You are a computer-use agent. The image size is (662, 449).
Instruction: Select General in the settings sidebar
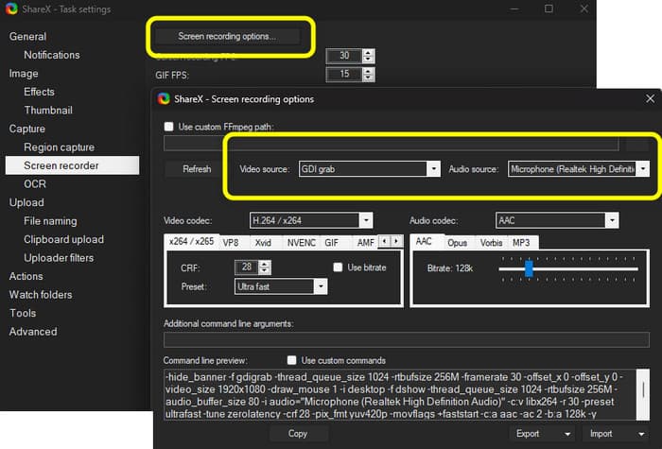click(x=27, y=36)
